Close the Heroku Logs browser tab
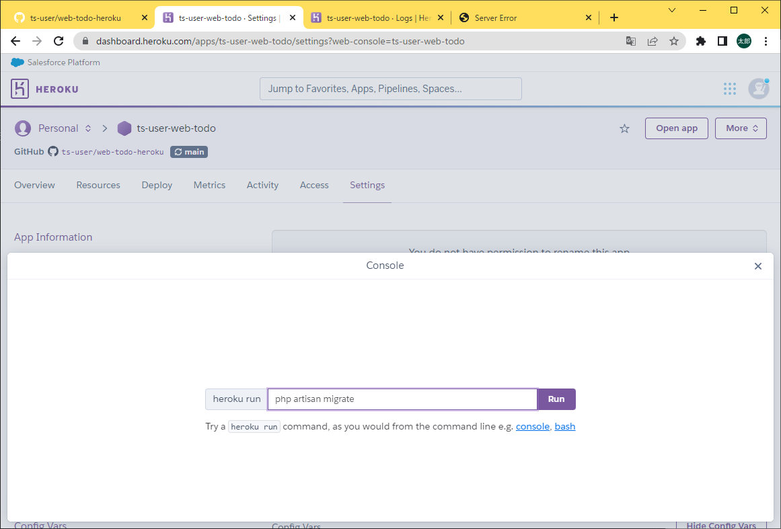781x529 pixels. [x=441, y=18]
